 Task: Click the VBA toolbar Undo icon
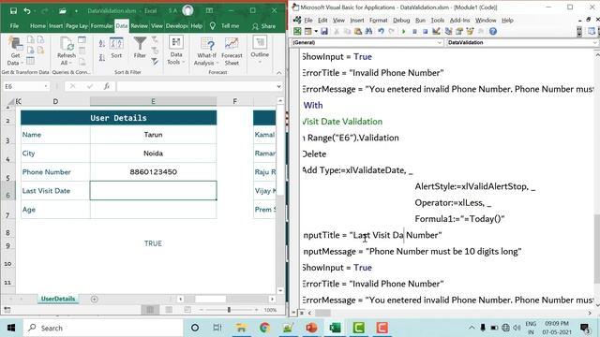coord(381,31)
